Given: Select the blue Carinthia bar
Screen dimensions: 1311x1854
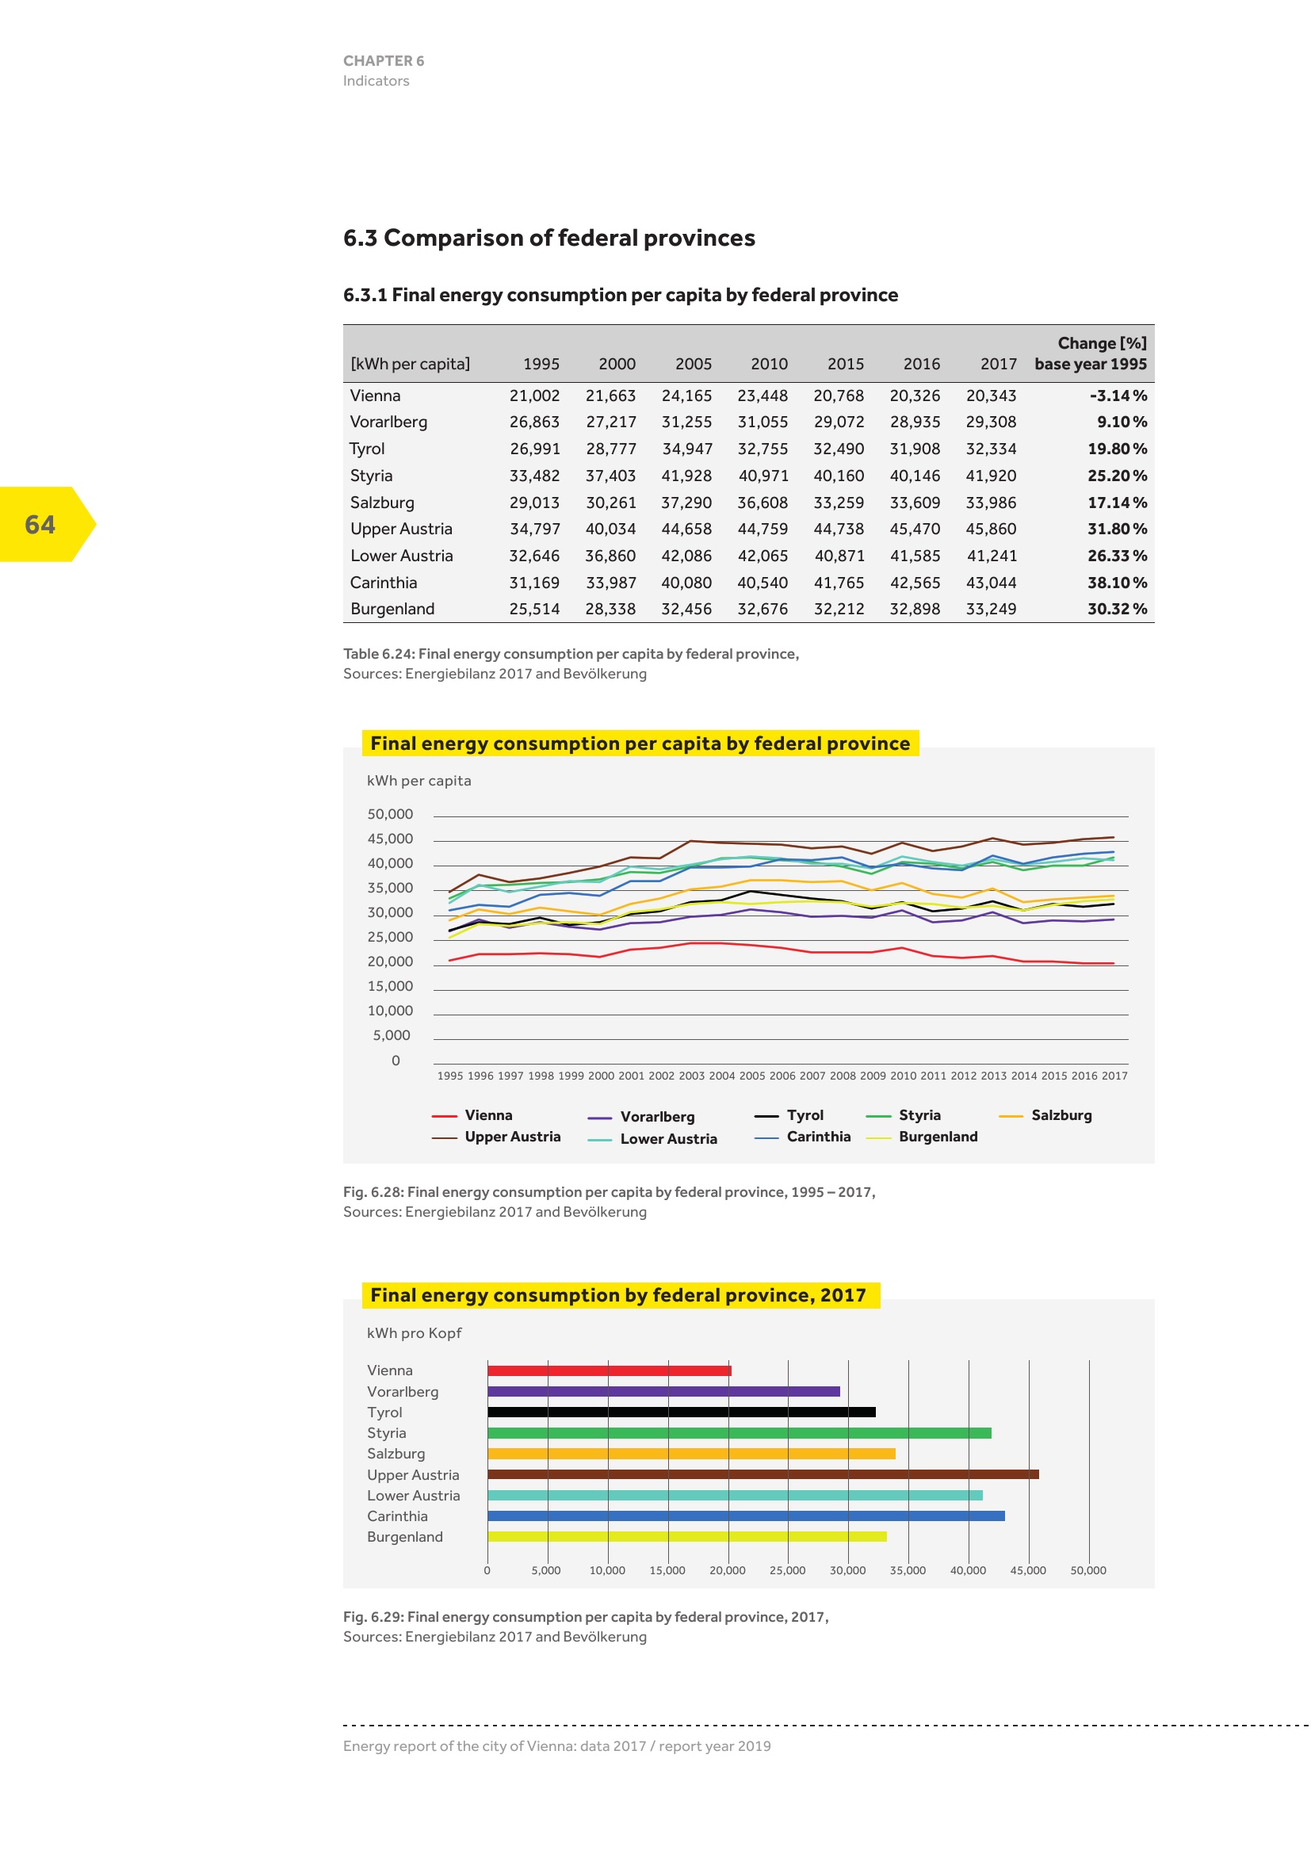Looking at the screenshot, I should (746, 1516).
